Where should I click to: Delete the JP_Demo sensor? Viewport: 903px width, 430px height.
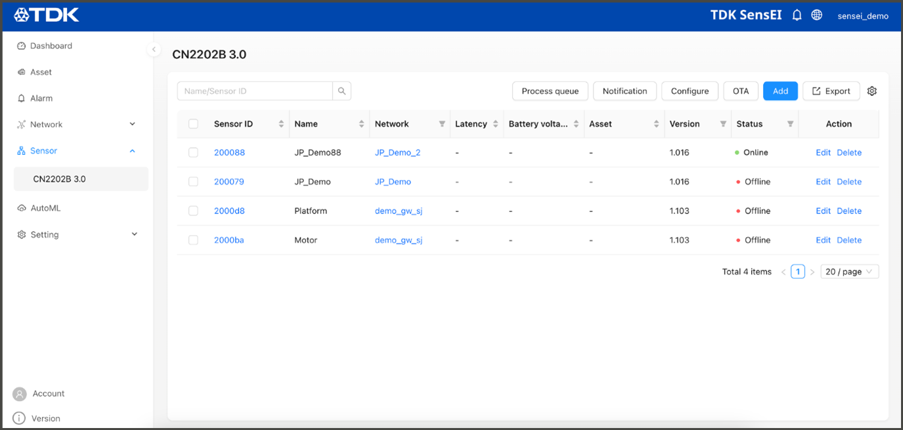[849, 182]
